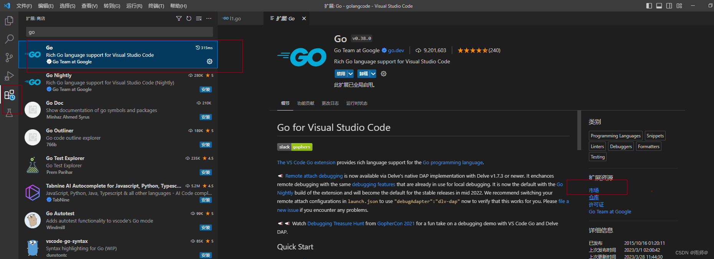
Task: Open the Explorer view in activity bar
Action: coord(9,20)
